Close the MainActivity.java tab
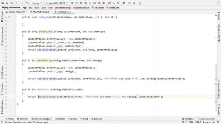221x124 pixels. tap(51, 12)
